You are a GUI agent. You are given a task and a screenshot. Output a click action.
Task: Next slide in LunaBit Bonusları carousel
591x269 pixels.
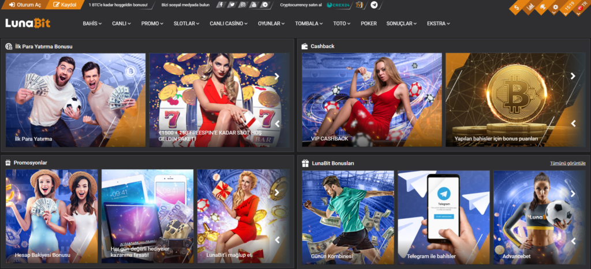(x=573, y=194)
